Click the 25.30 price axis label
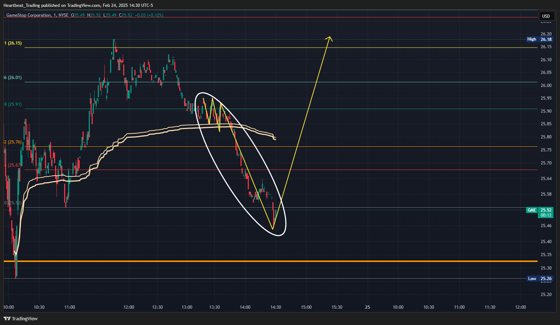This screenshot has width=560, height=325. click(x=546, y=268)
